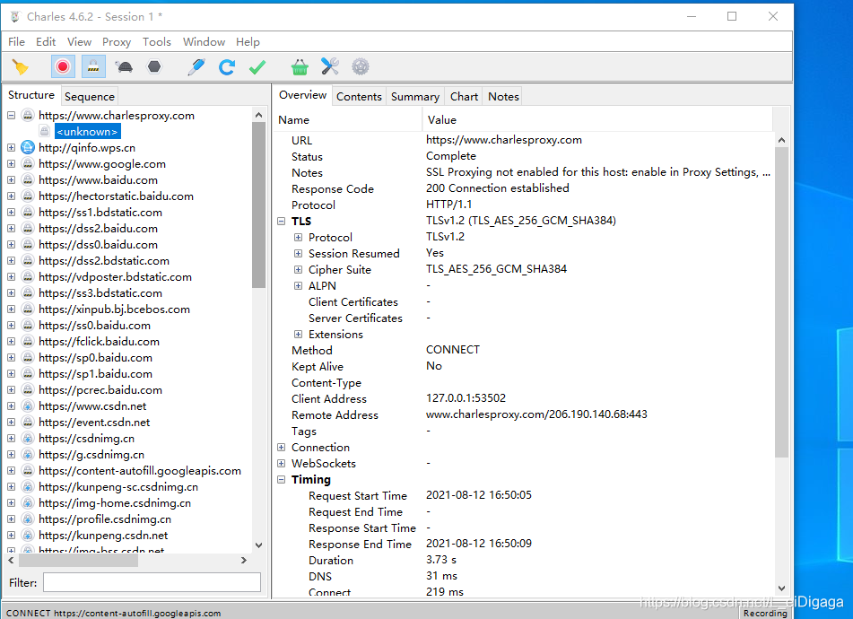This screenshot has height=619, width=853.
Task: Open the View menu
Action: [79, 42]
